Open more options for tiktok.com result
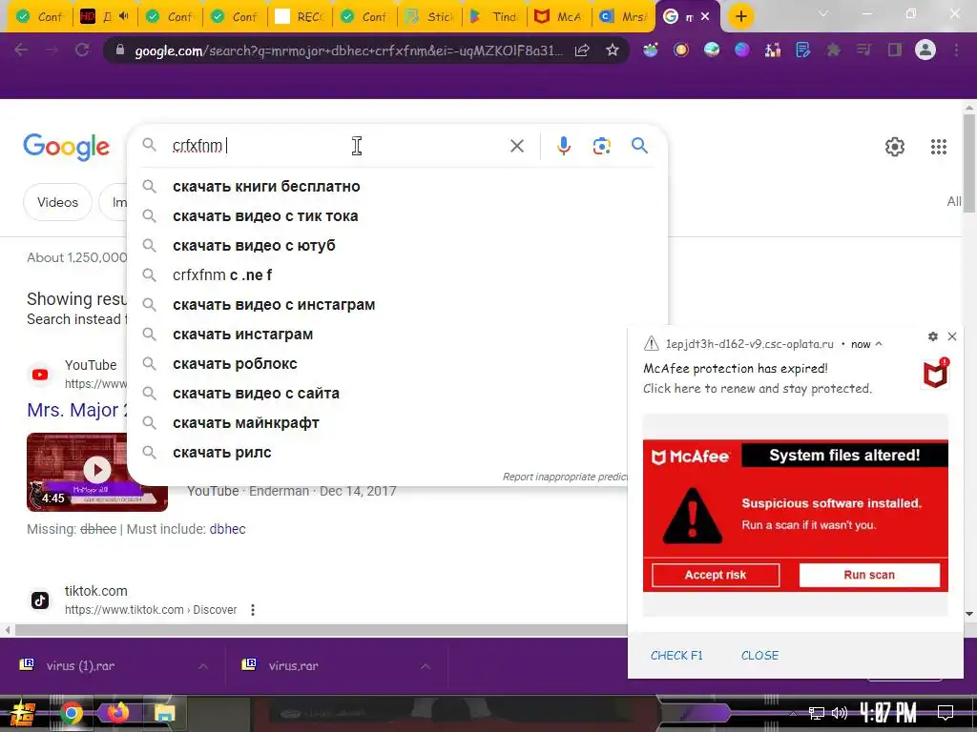Viewport: 977px width, 732px height. click(253, 610)
